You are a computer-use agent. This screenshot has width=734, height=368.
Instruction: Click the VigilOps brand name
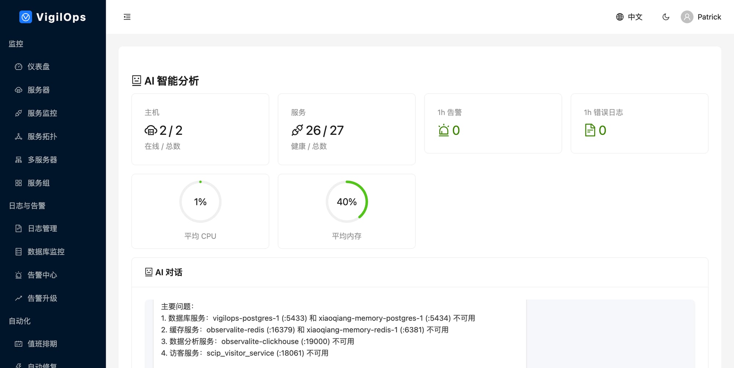pos(61,17)
